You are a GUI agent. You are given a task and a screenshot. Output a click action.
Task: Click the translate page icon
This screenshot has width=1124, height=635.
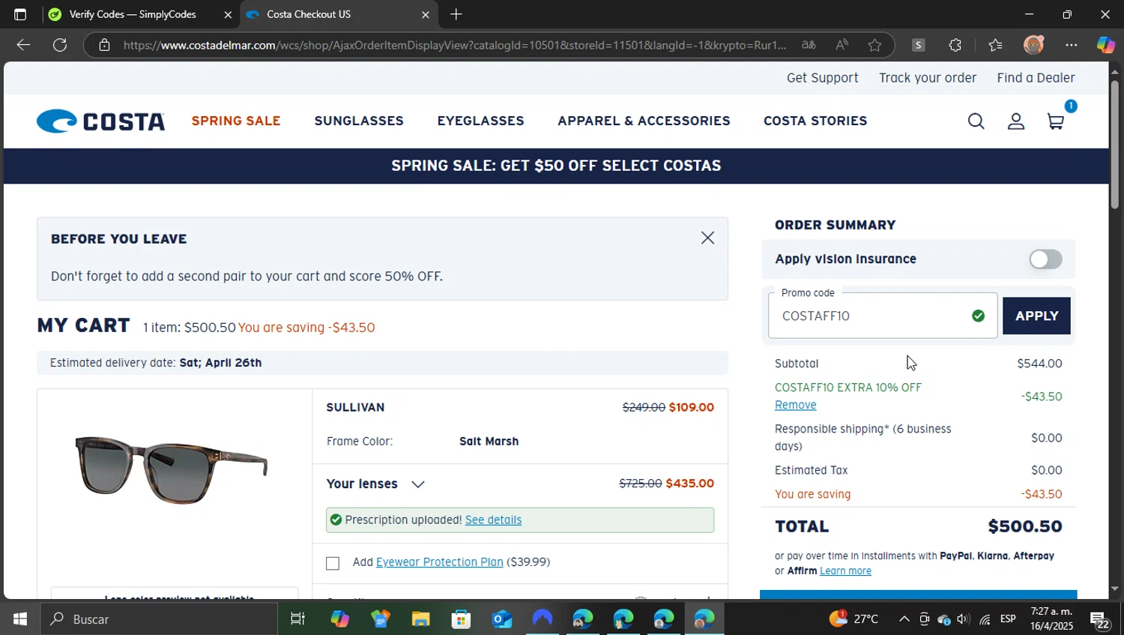coord(809,45)
